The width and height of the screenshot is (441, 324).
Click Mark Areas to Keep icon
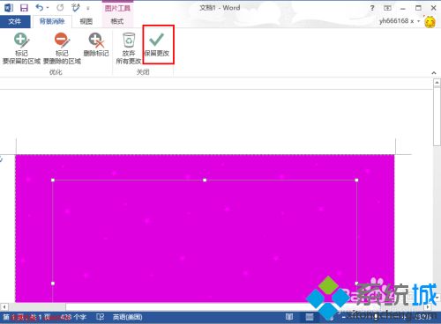coord(21,40)
